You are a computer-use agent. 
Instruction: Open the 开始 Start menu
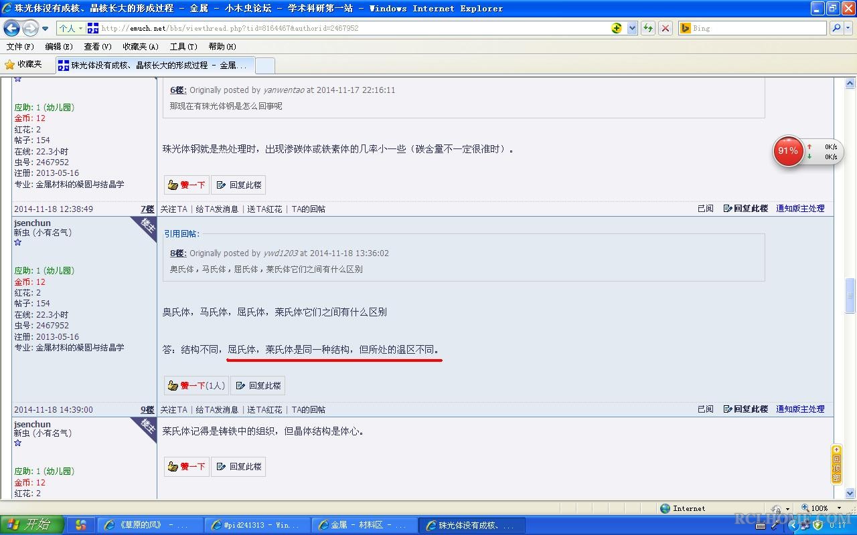coord(31,525)
